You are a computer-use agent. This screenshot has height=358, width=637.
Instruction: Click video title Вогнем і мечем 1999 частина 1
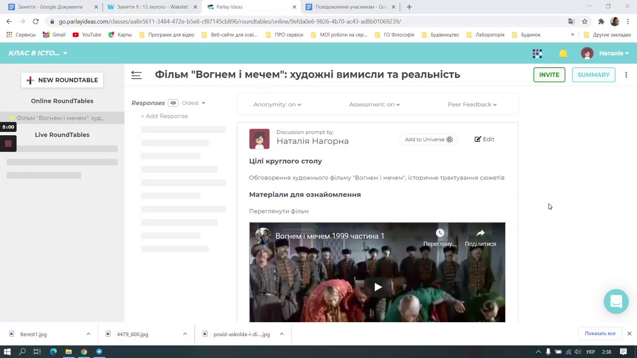coord(330,236)
